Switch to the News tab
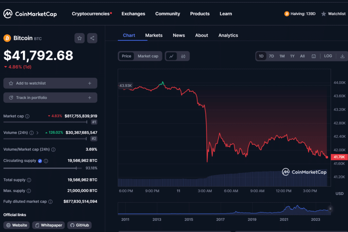 click(x=179, y=35)
